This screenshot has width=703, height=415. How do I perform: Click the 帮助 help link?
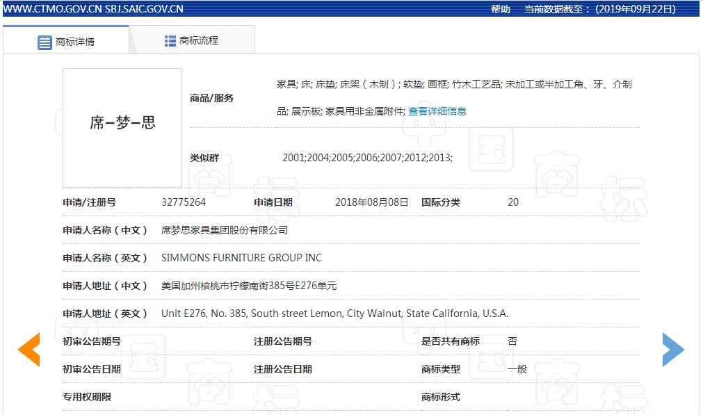(501, 9)
